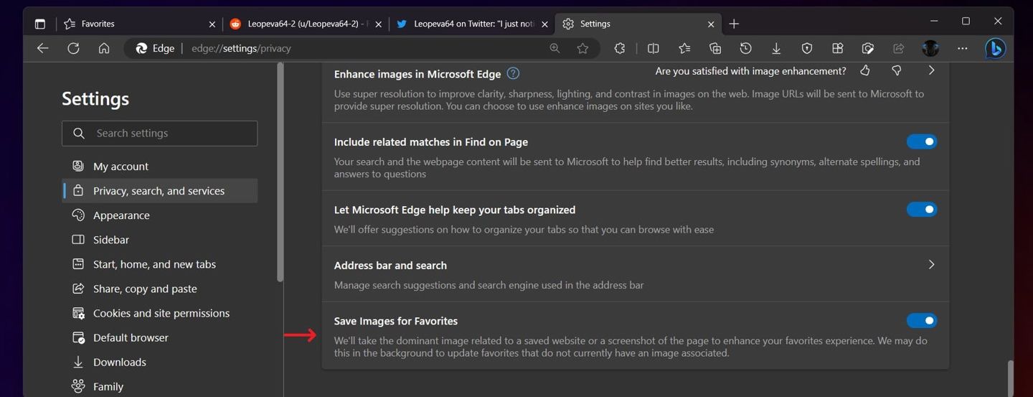
Task: Open Family settings
Action: tap(159, 386)
